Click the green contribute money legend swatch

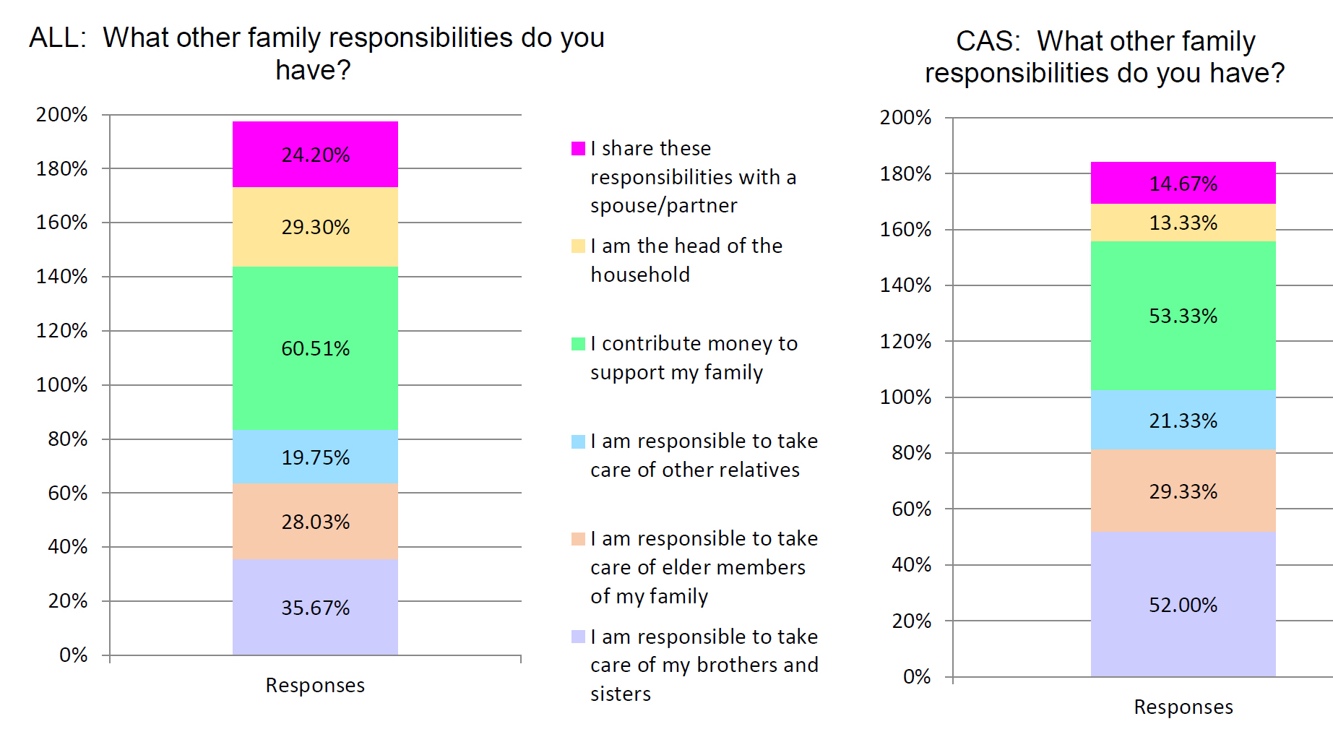(x=578, y=344)
